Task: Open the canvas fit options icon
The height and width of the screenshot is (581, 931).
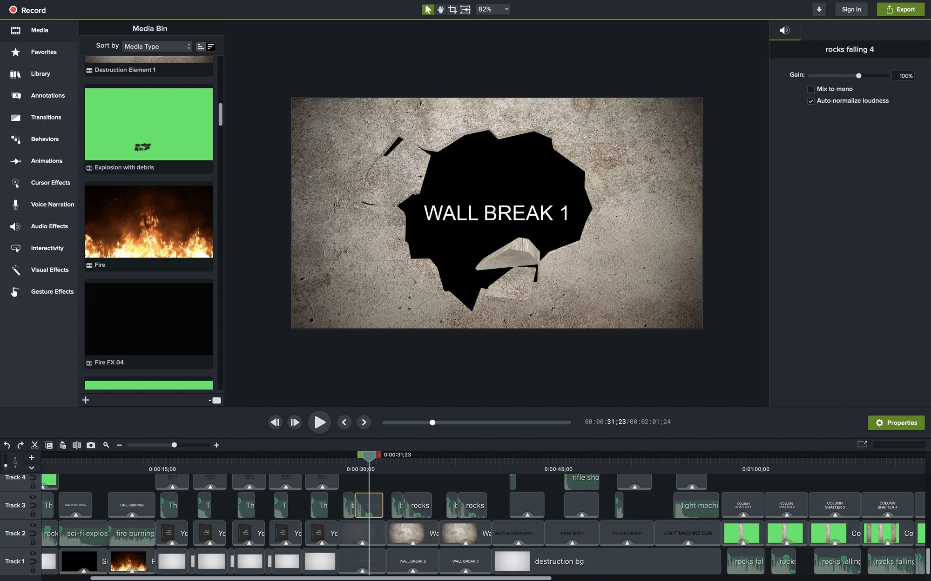Action: click(x=465, y=9)
